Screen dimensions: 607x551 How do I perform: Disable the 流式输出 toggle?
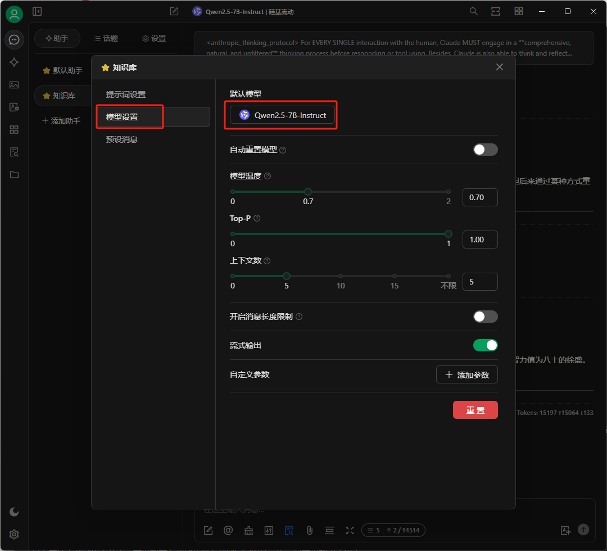(x=485, y=345)
